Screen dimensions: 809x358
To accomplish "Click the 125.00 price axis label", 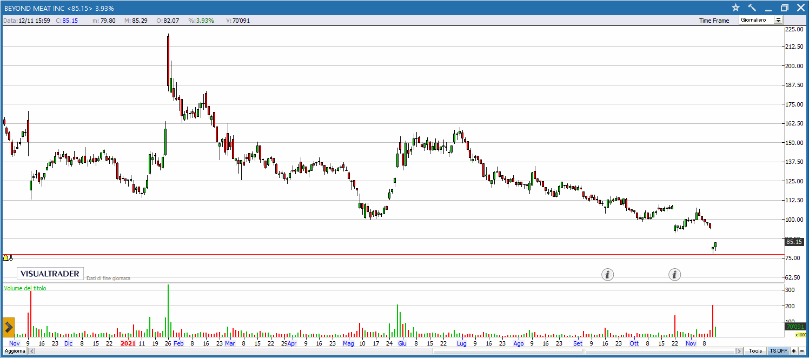I will (794, 181).
